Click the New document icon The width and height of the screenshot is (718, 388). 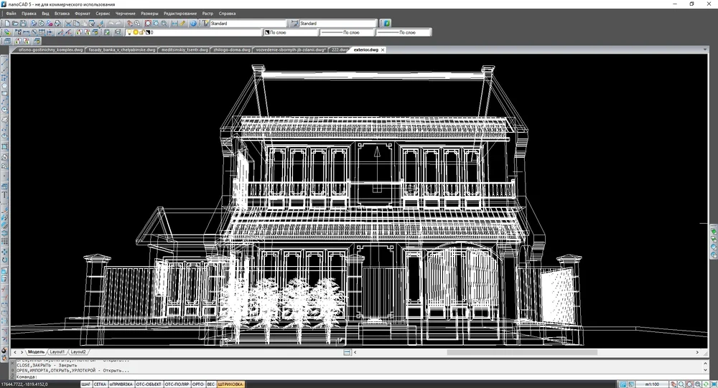tap(6, 23)
